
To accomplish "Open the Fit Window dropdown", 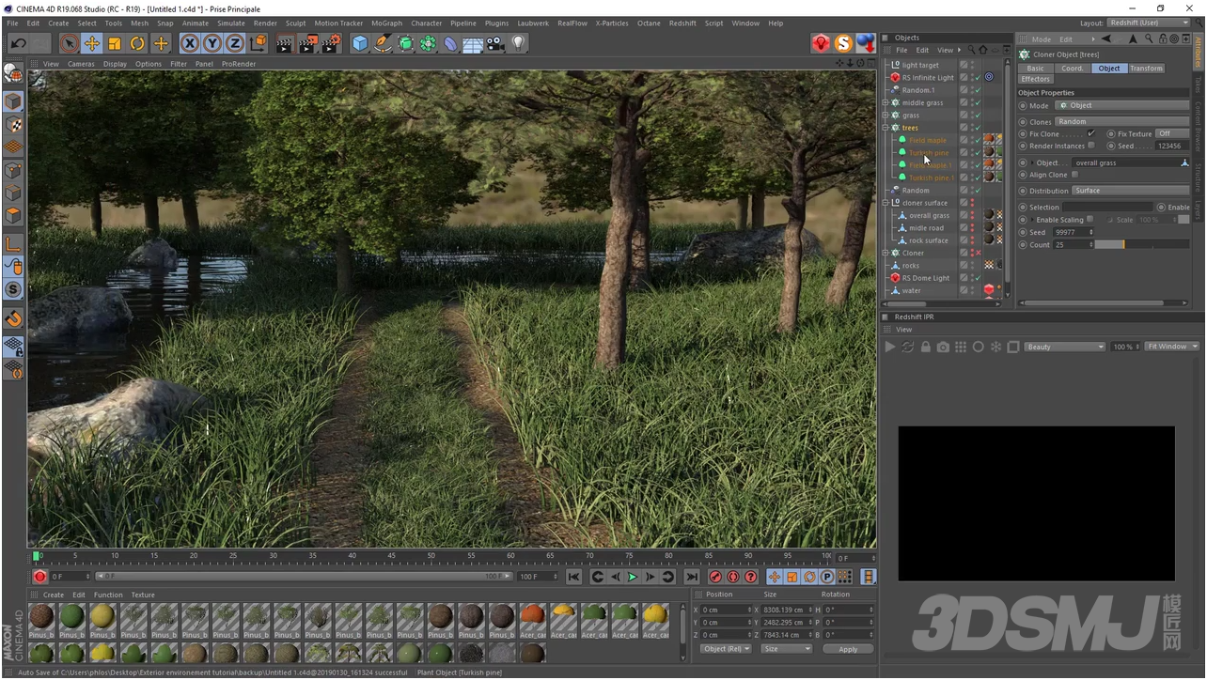I will 1172,347.
